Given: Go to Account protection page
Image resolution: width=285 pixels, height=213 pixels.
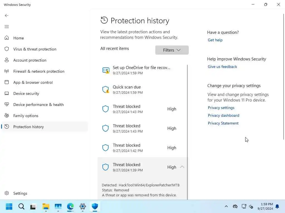Looking at the screenshot, I should point(30,60).
